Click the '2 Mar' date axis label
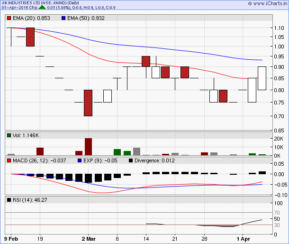Viewport: 289px width, 244px height. [89, 239]
